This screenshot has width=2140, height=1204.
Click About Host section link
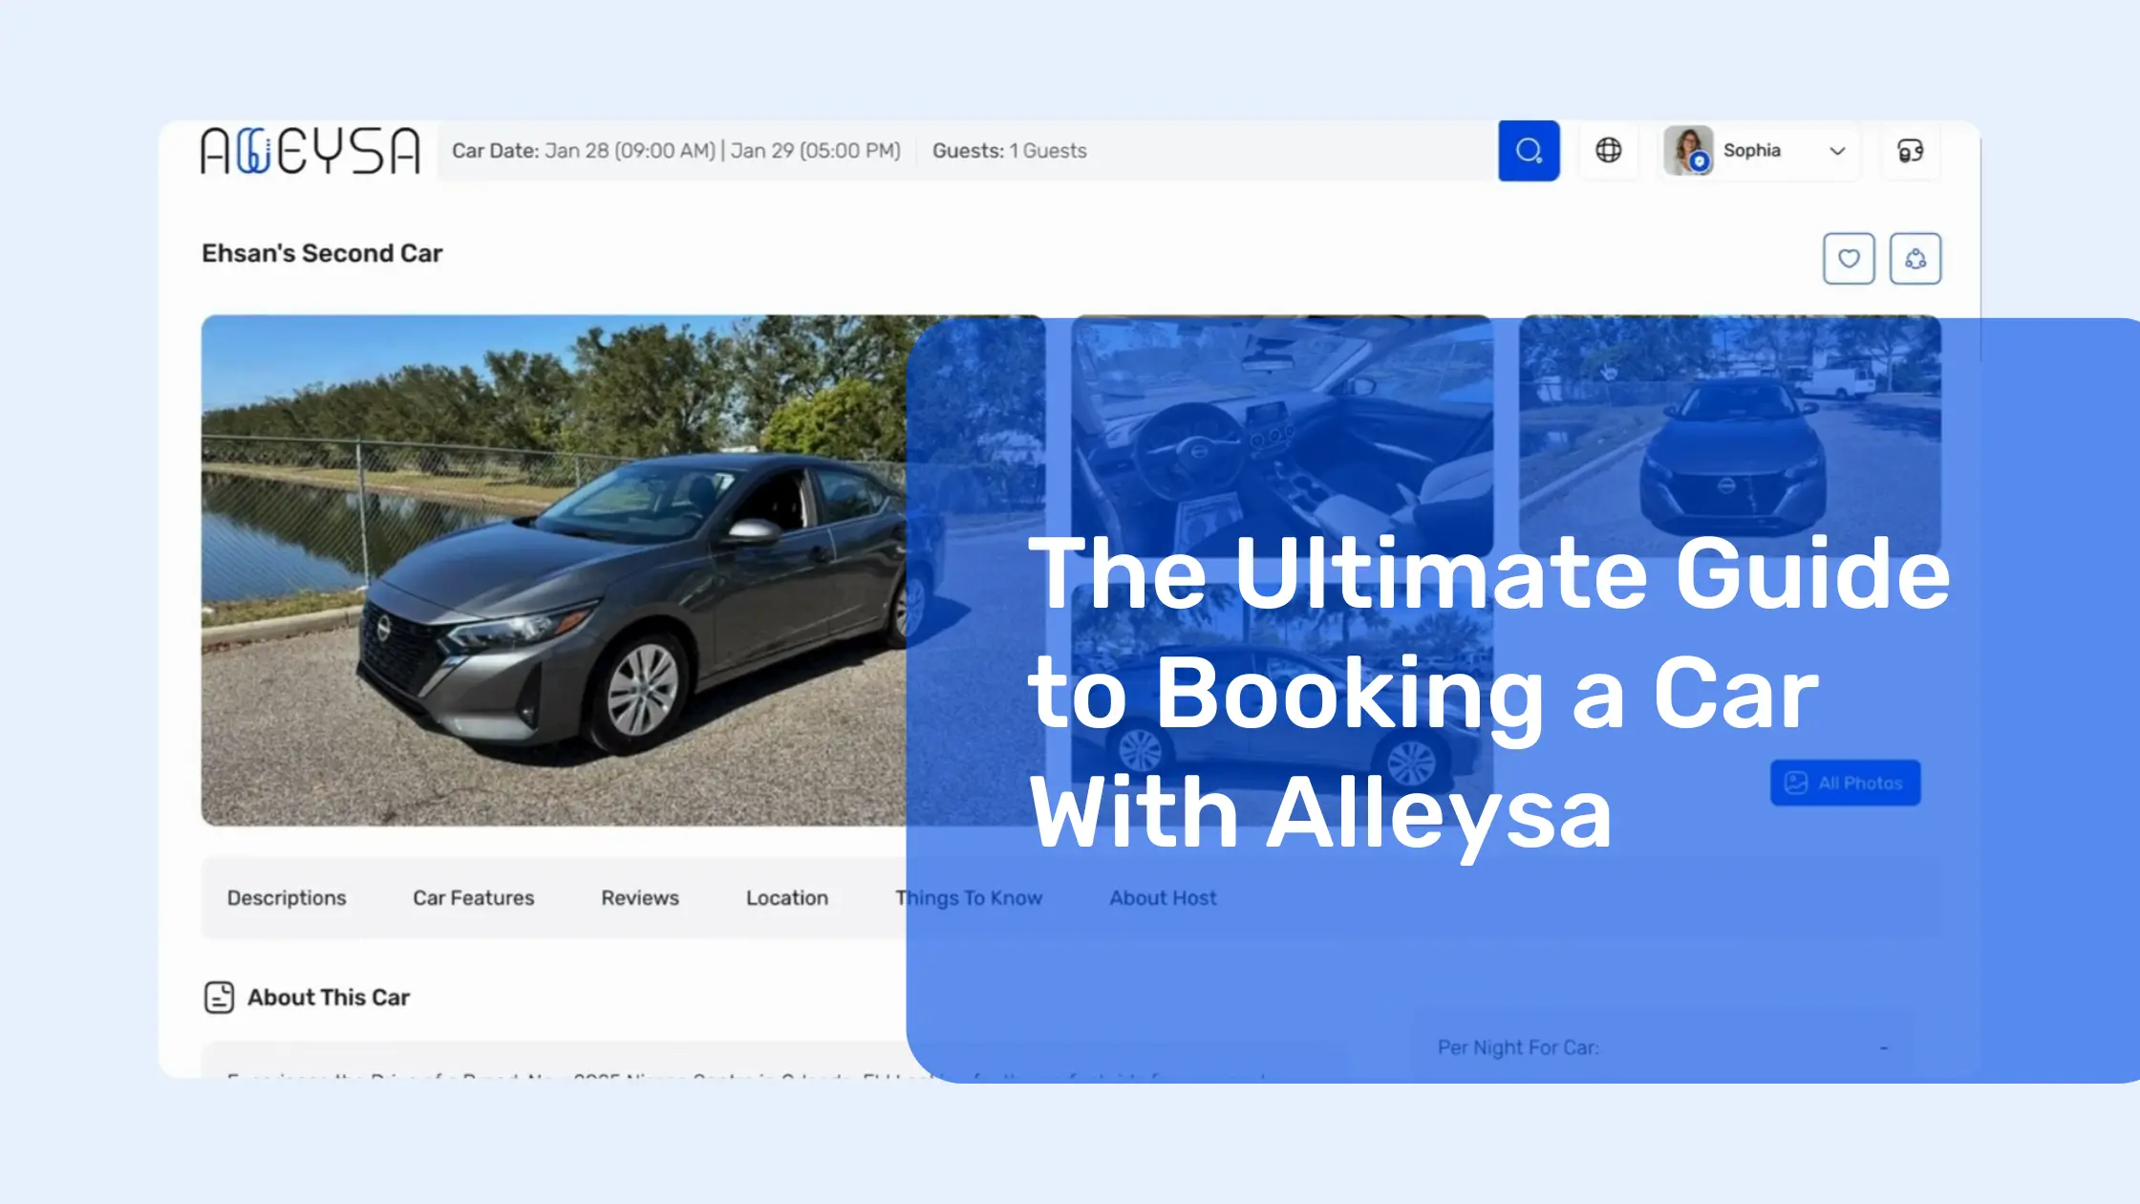[1163, 896]
